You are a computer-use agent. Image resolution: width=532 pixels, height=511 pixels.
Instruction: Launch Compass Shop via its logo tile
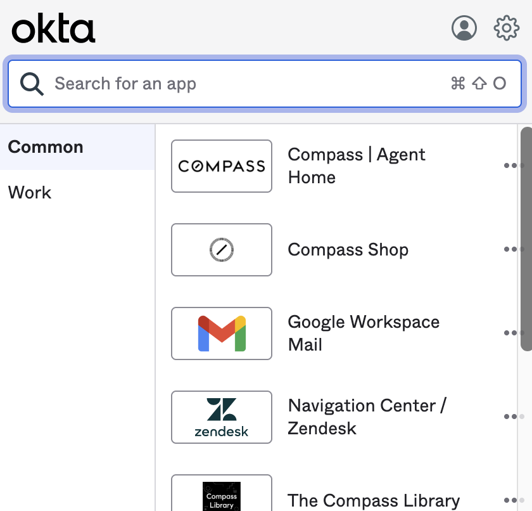[x=222, y=250]
